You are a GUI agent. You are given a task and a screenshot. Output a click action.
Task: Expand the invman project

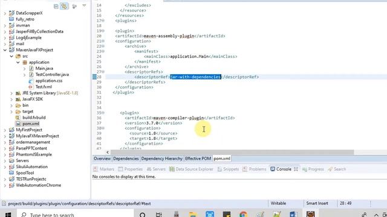[5, 25]
